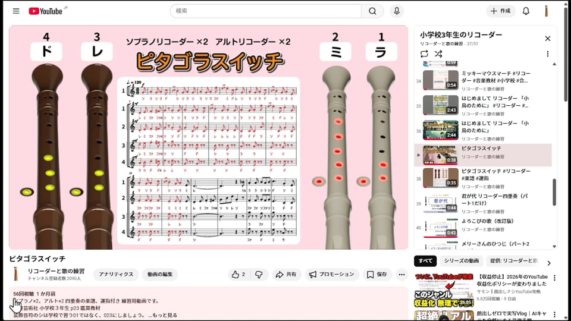
Task: Open the hamburger guide menu
Action: (x=16, y=11)
